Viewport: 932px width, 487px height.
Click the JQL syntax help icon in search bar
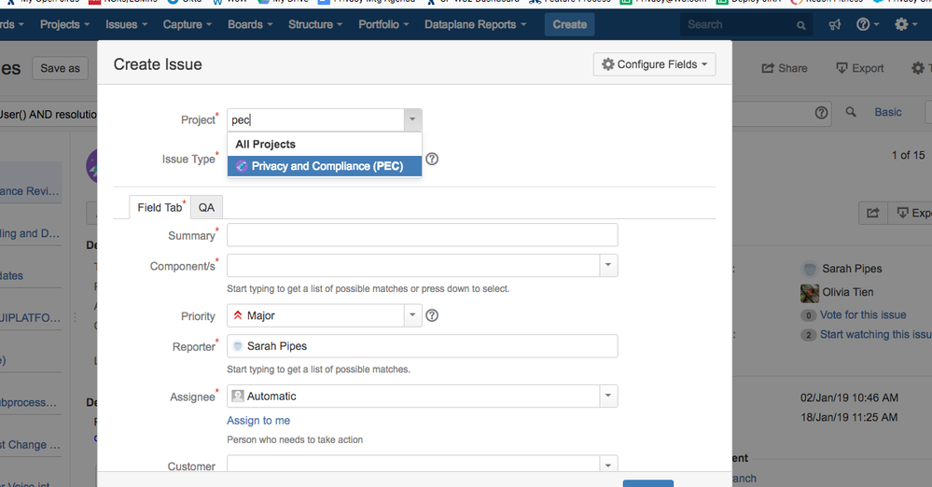click(821, 112)
